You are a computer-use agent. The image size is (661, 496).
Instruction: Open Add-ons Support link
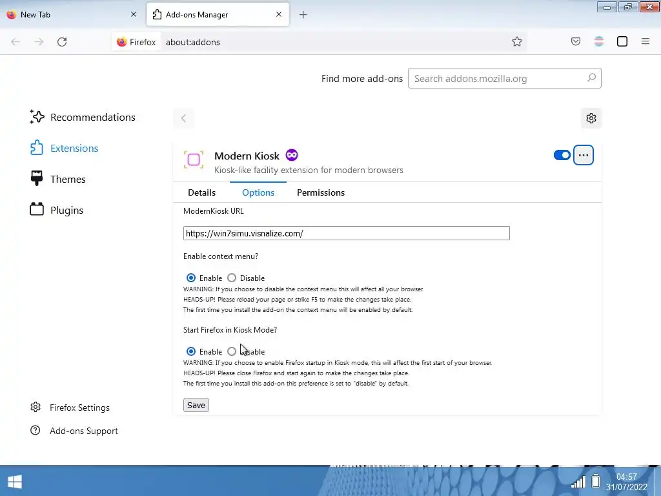tap(74, 431)
